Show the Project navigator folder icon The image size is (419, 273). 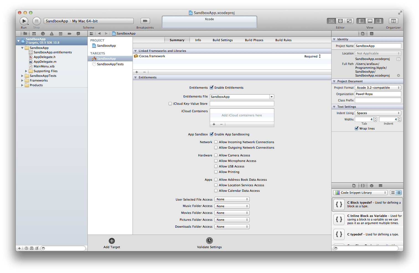(x=25, y=34)
